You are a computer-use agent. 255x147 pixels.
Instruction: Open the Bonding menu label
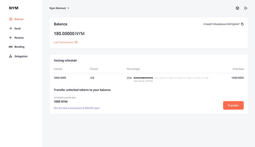pos(19,47)
